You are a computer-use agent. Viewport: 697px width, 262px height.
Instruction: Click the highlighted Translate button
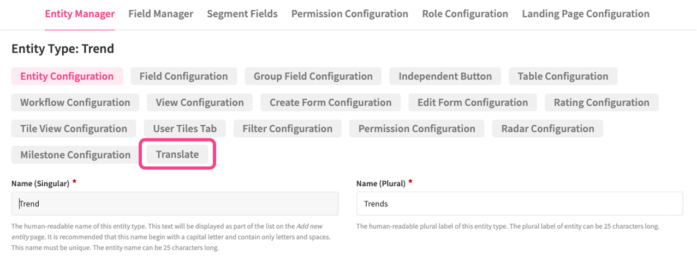[177, 155]
